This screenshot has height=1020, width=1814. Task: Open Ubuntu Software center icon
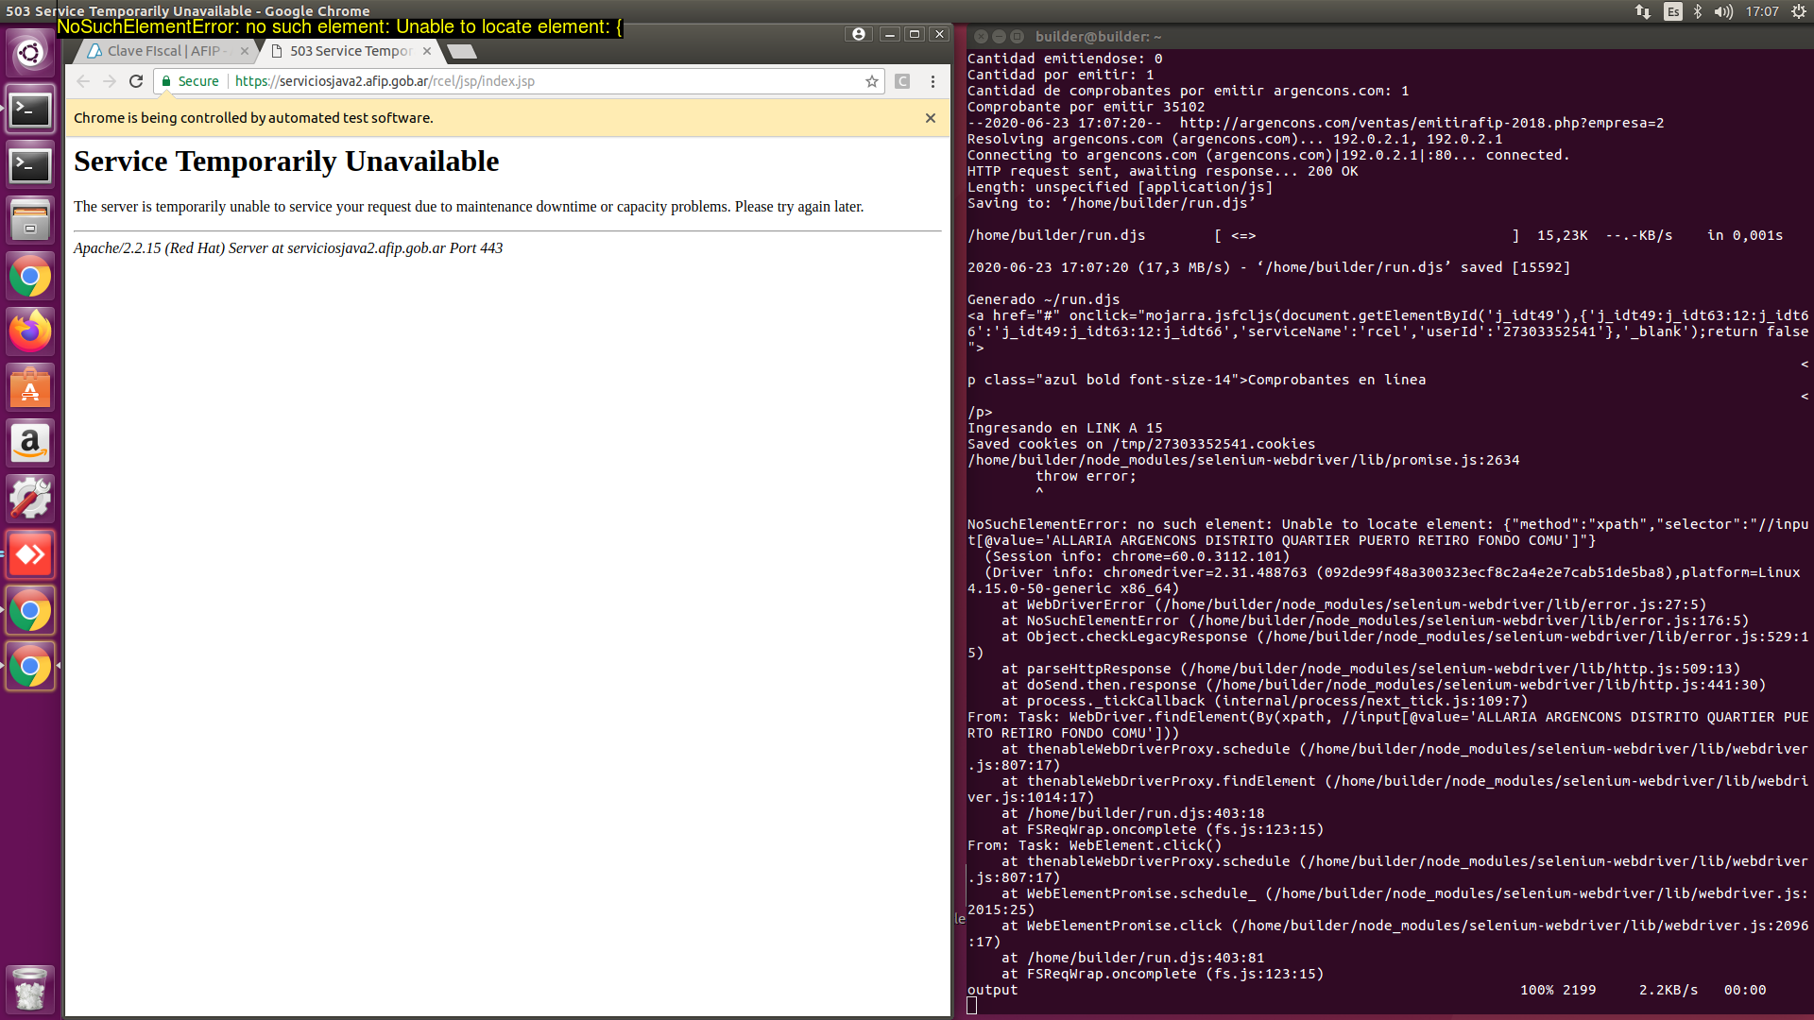point(30,388)
